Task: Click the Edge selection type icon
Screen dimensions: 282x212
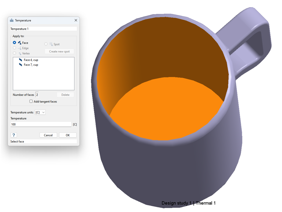Action: point(20,48)
